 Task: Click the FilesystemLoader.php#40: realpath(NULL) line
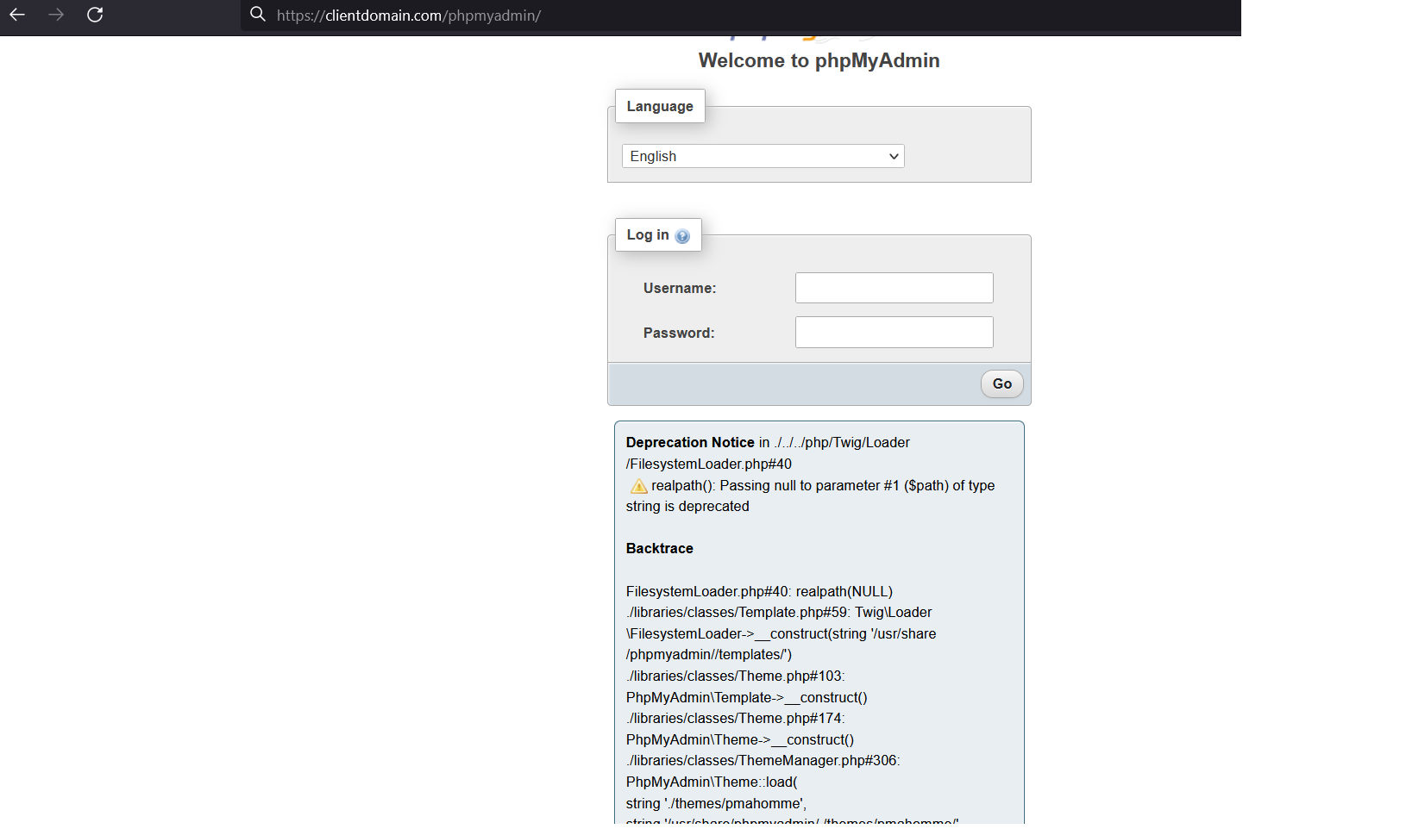click(x=759, y=591)
